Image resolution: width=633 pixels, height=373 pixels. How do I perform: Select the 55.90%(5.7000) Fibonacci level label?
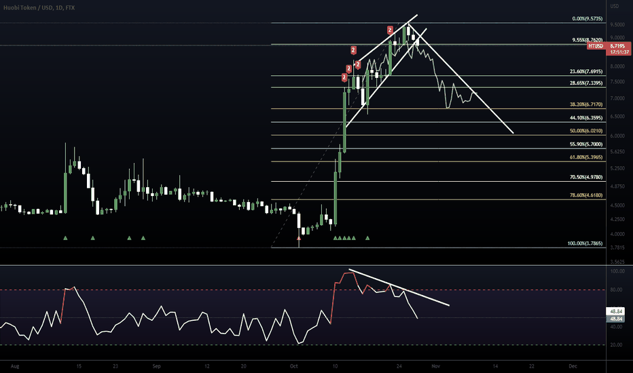[x=586, y=144]
